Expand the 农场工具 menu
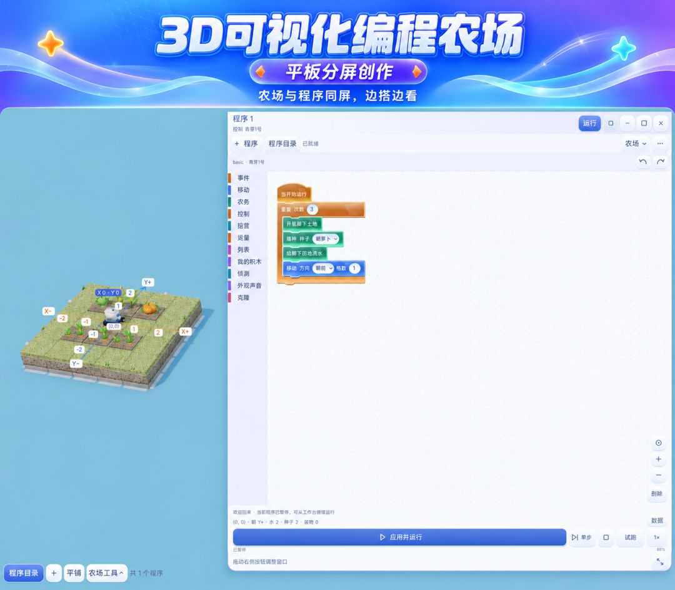 (x=107, y=573)
